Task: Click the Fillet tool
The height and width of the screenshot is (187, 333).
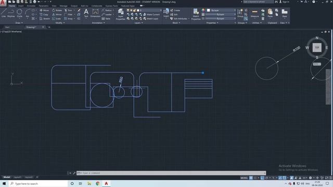Action: (68, 15)
